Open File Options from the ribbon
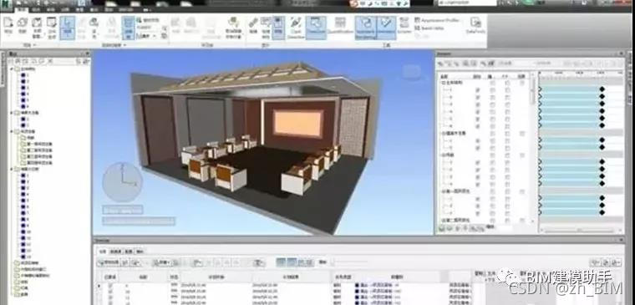This screenshot has height=305, width=635. click(52, 27)
